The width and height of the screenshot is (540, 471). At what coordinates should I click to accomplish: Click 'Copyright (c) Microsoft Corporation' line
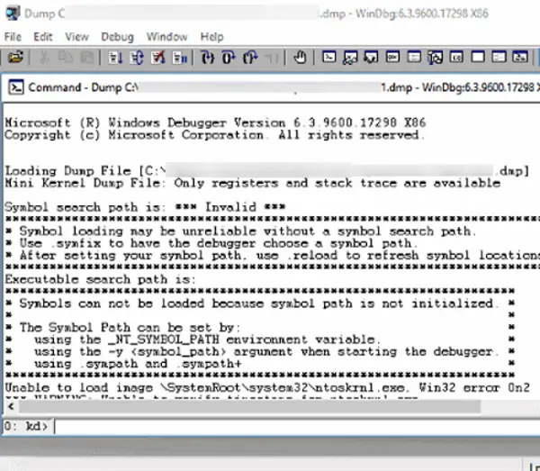pos(215,135)
